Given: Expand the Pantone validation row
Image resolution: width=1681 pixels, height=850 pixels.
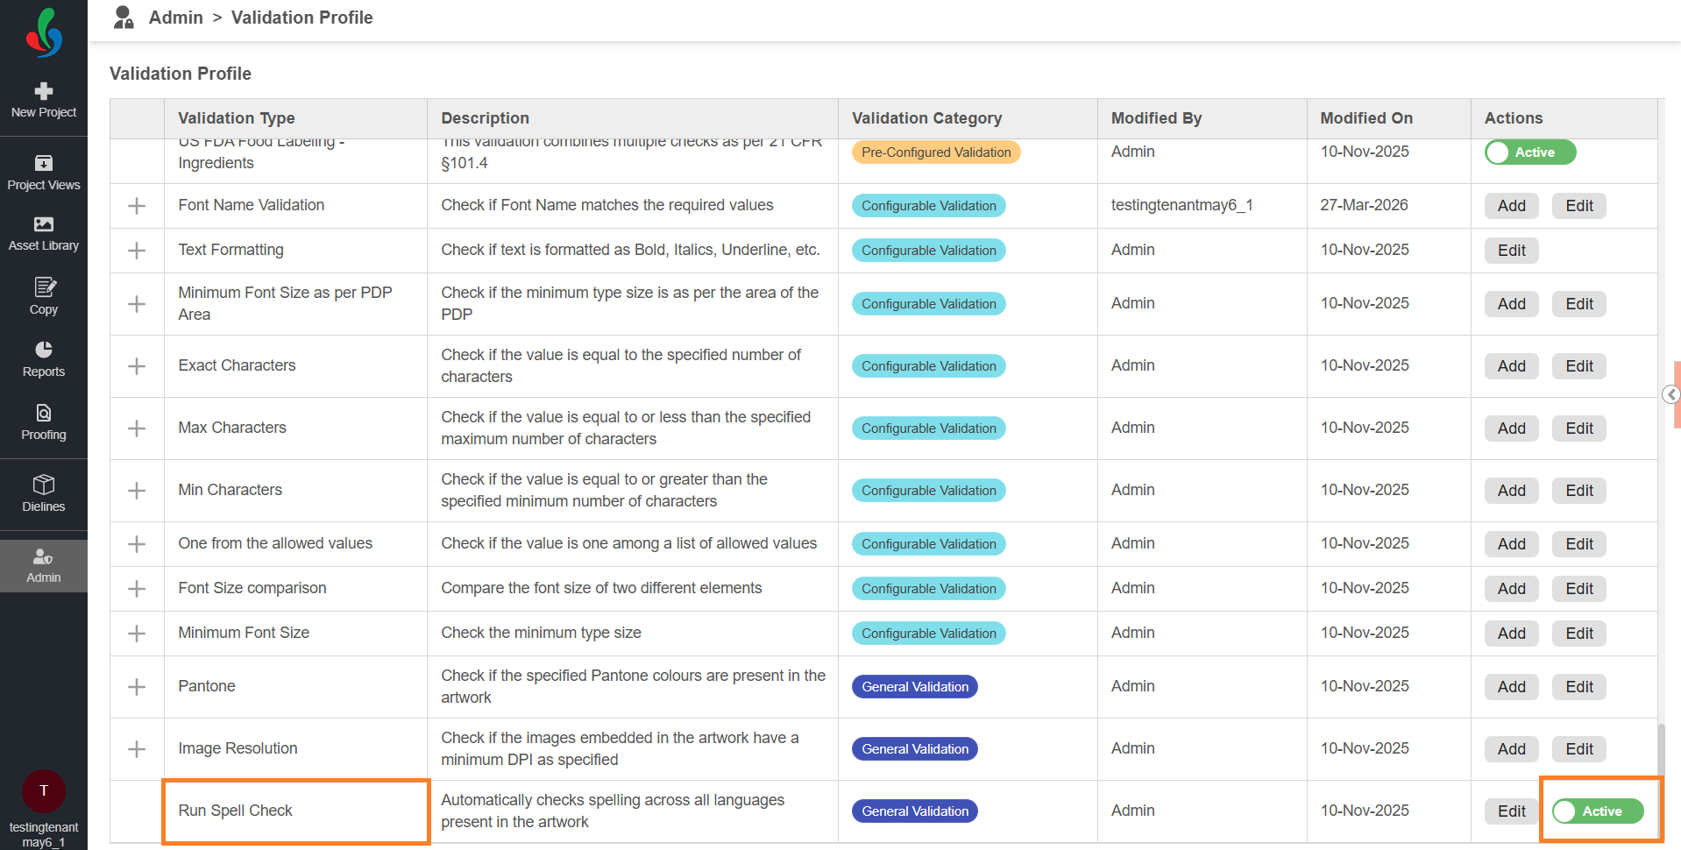Looking at the screenshot, I should click(137, 687).
